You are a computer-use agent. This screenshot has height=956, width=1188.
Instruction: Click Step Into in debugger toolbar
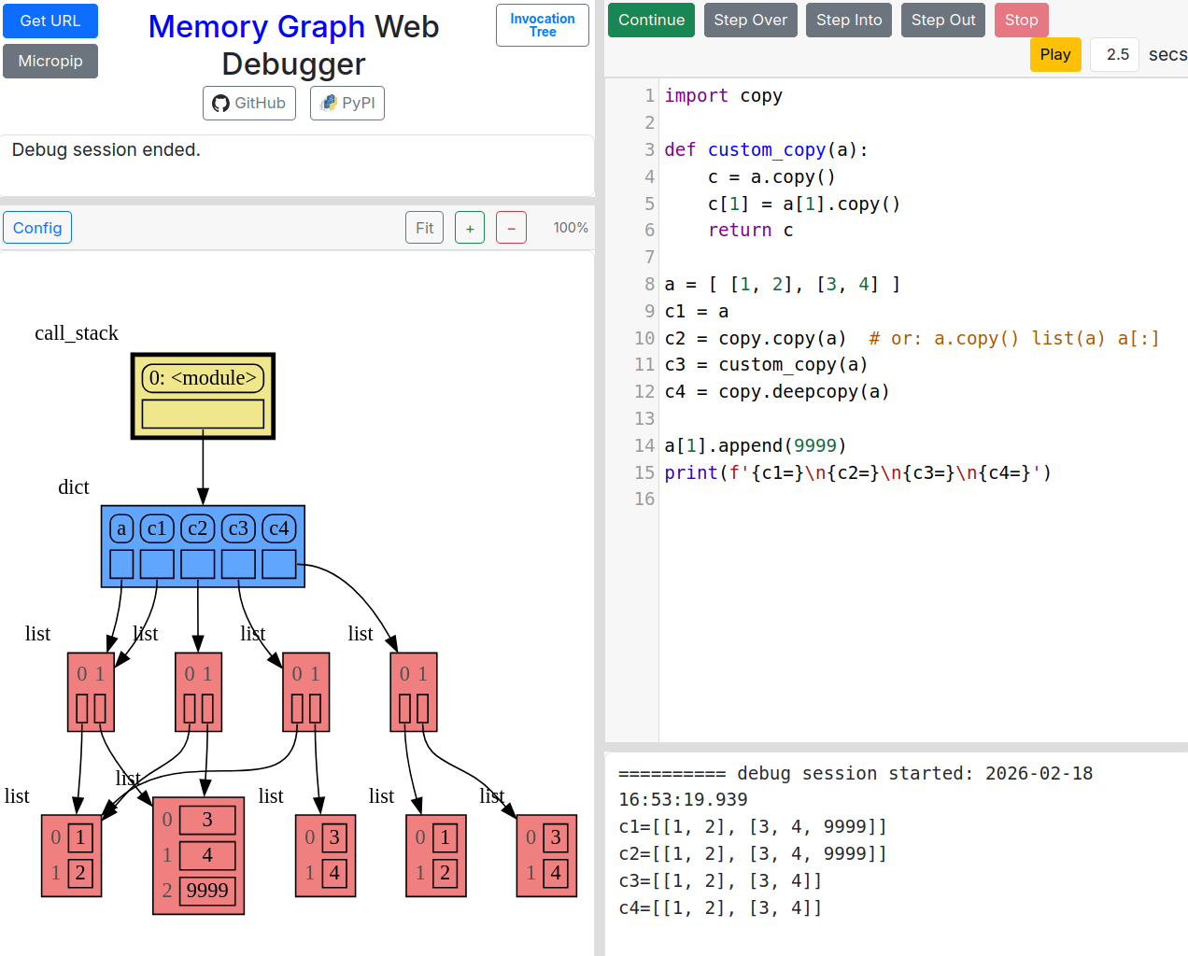[x=848, y=20]
